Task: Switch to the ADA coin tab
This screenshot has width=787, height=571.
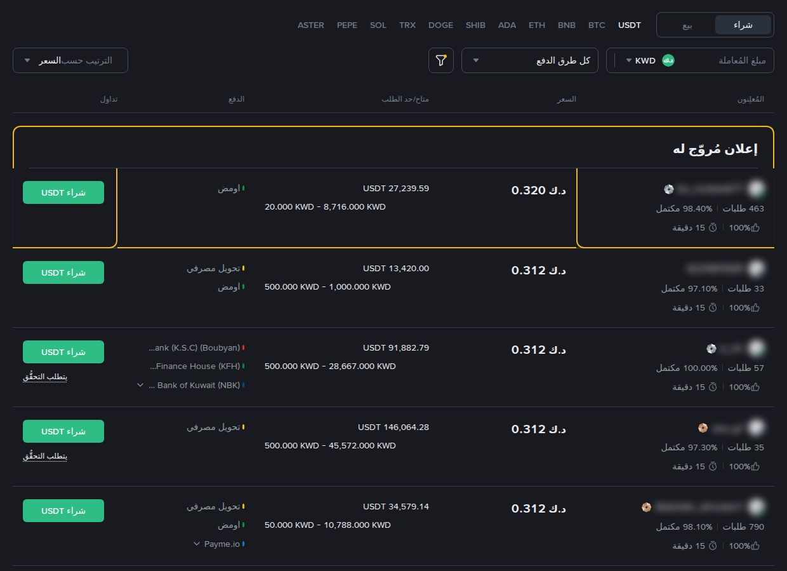Action: (x=507, y=25)
